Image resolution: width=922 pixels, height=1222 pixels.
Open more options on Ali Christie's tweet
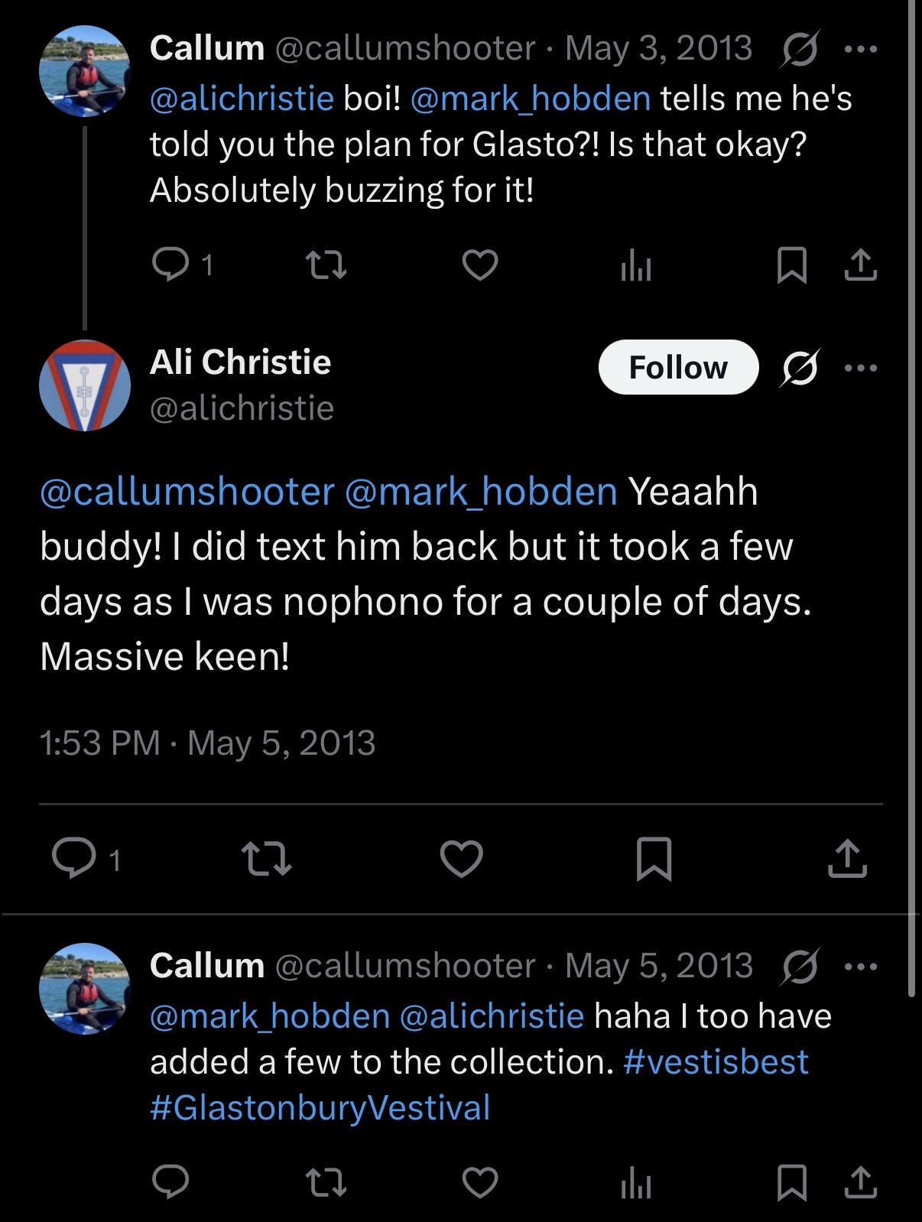[x=862, y=368]
